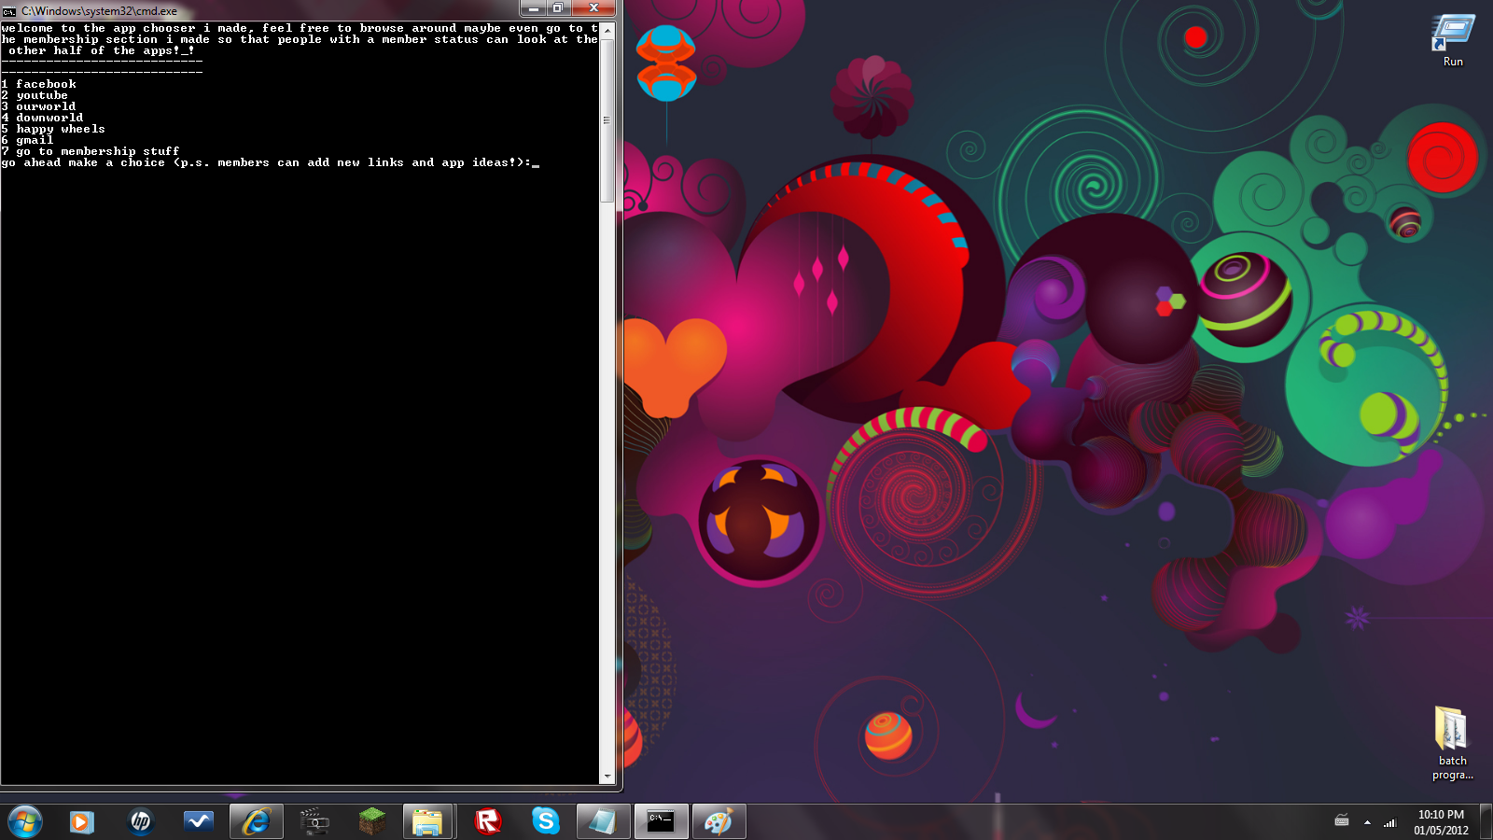The width and height of the screenshot is (1493, 840).
Task: Click the Show Desktop button
Action: click(x=1486, y=822)
